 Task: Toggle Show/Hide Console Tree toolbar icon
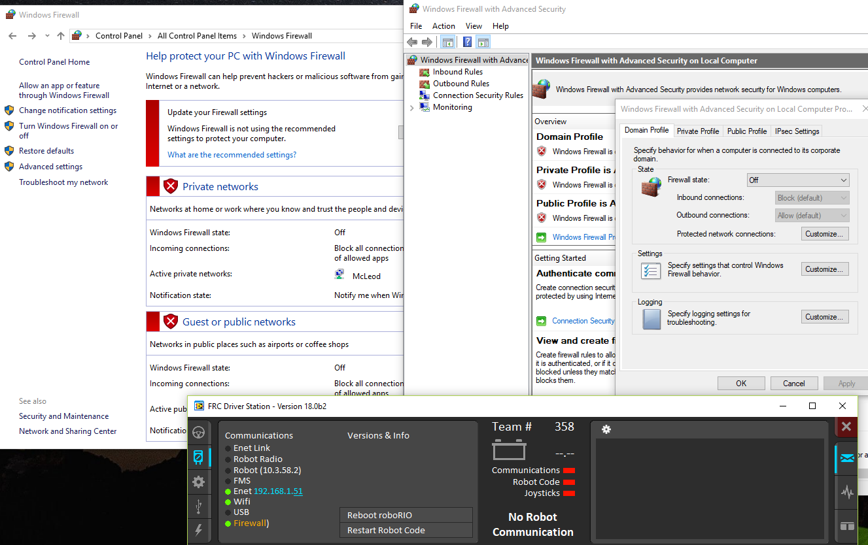(x=447, y=42)
